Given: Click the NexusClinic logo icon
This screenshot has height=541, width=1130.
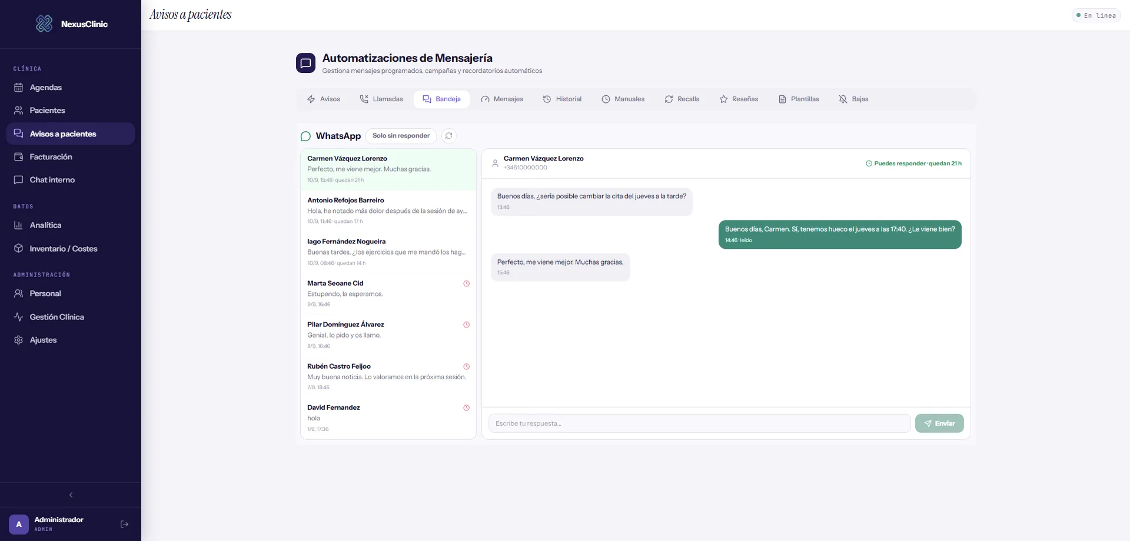Looking at the screenshot, I should [x=44, y=24].
